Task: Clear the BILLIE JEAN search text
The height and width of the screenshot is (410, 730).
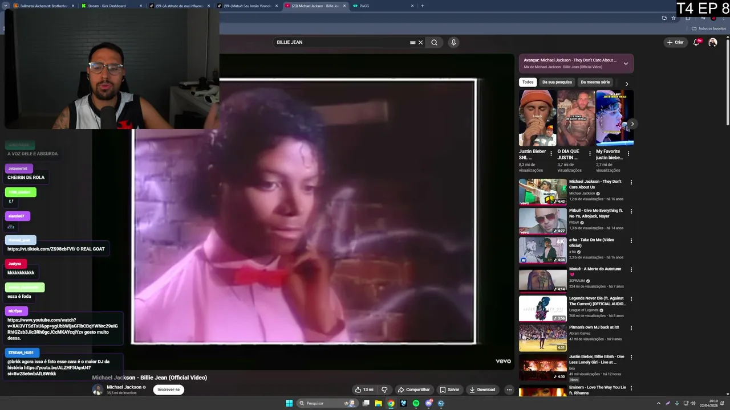Action: click(421, 42)
